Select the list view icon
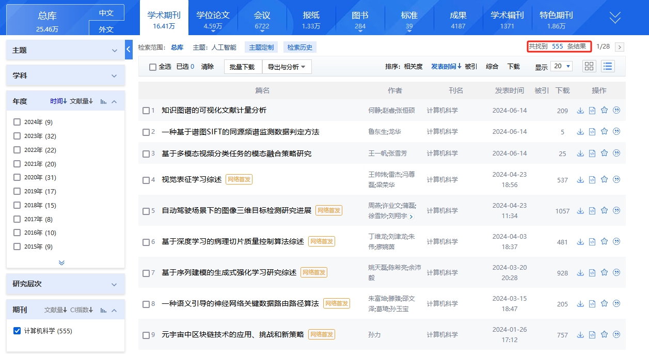649x354 pixels. click(608, 66)
